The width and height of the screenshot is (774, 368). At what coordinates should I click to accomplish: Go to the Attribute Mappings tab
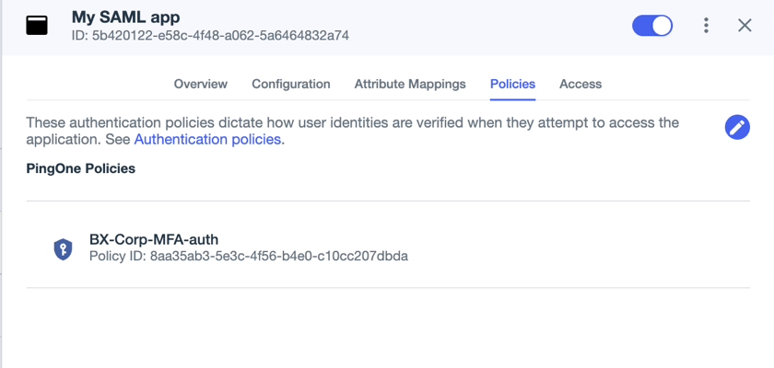(x=410, y=84)
